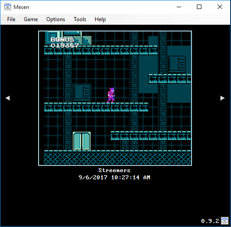
Task: Open the Options menu
Action: [56, 19]
